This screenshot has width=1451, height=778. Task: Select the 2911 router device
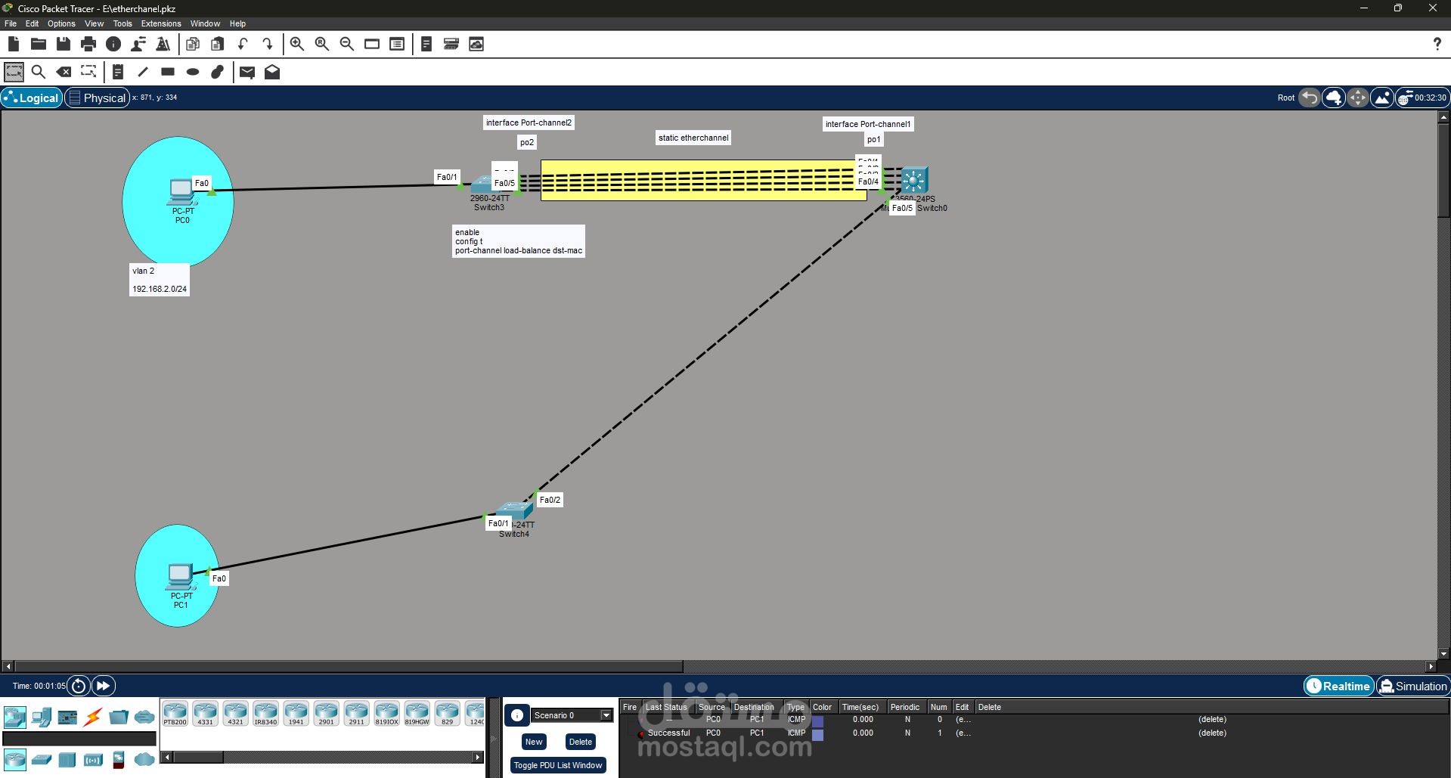[x=356, y=714]
